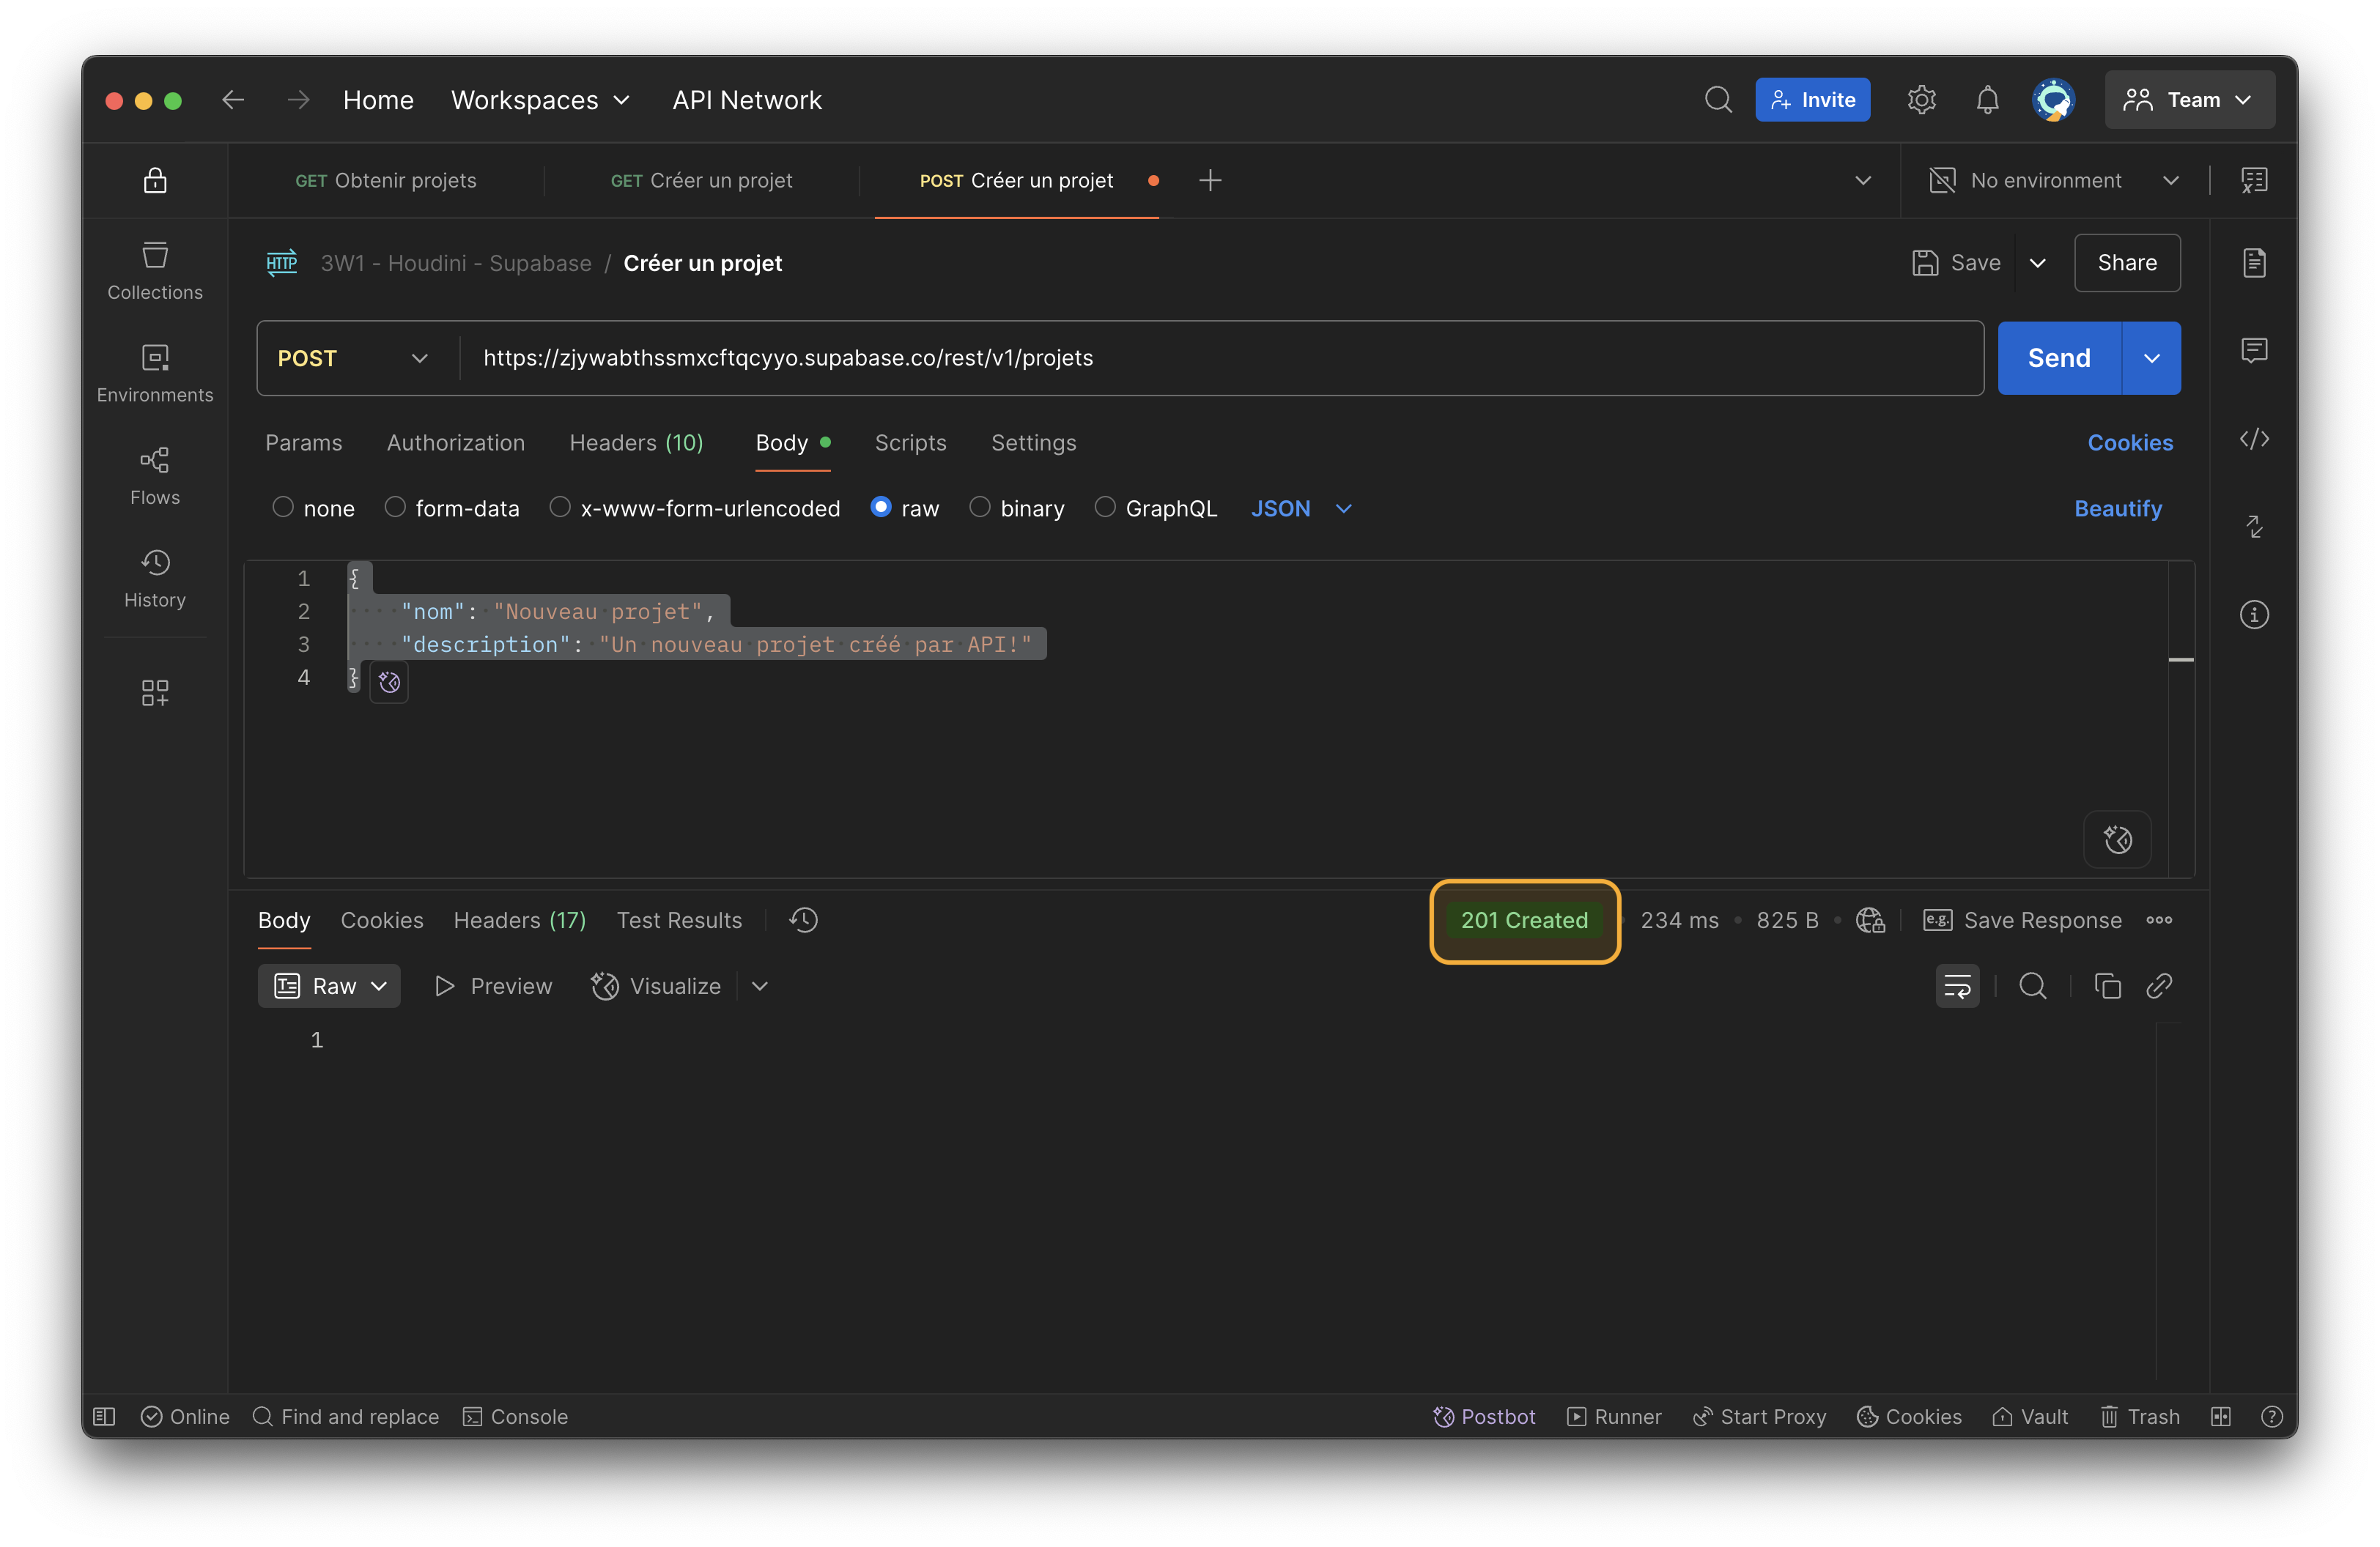Expand the Send options arrow
Image resolution: width=2380 pixels, height=1547 pixels.
(2151, 357)
